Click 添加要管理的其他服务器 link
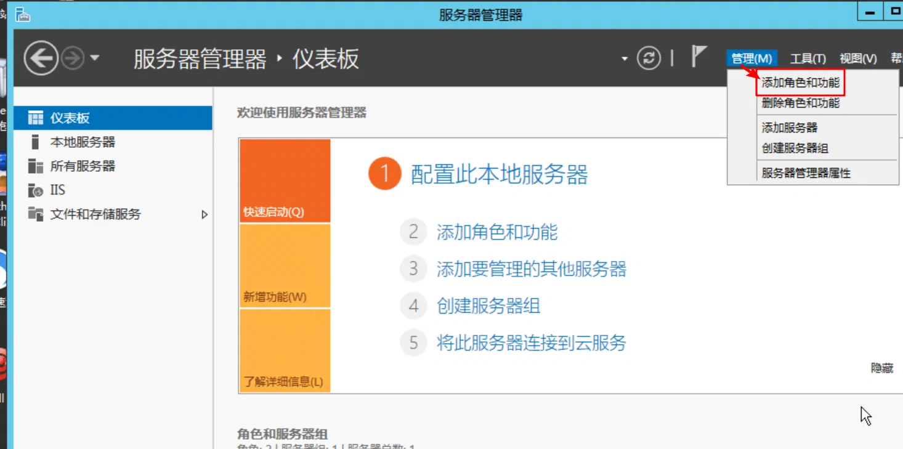The width and height of the screenshot is (903, 449). (531, 269)
